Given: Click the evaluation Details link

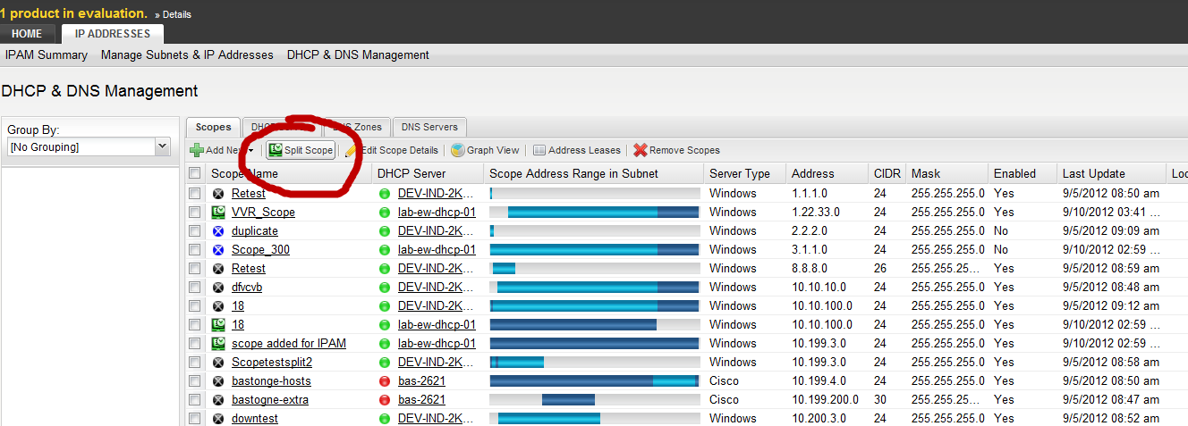Looking at the screenshot, I should (x=176, y=14).
